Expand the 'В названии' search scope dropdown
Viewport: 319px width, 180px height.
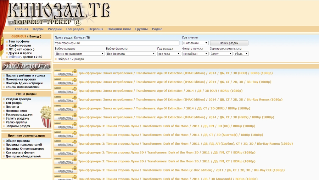[x=195, y=43]
